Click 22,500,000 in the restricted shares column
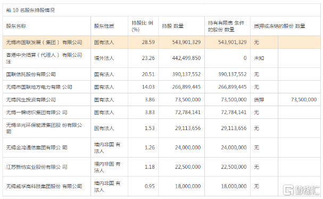 coord(234,167)
